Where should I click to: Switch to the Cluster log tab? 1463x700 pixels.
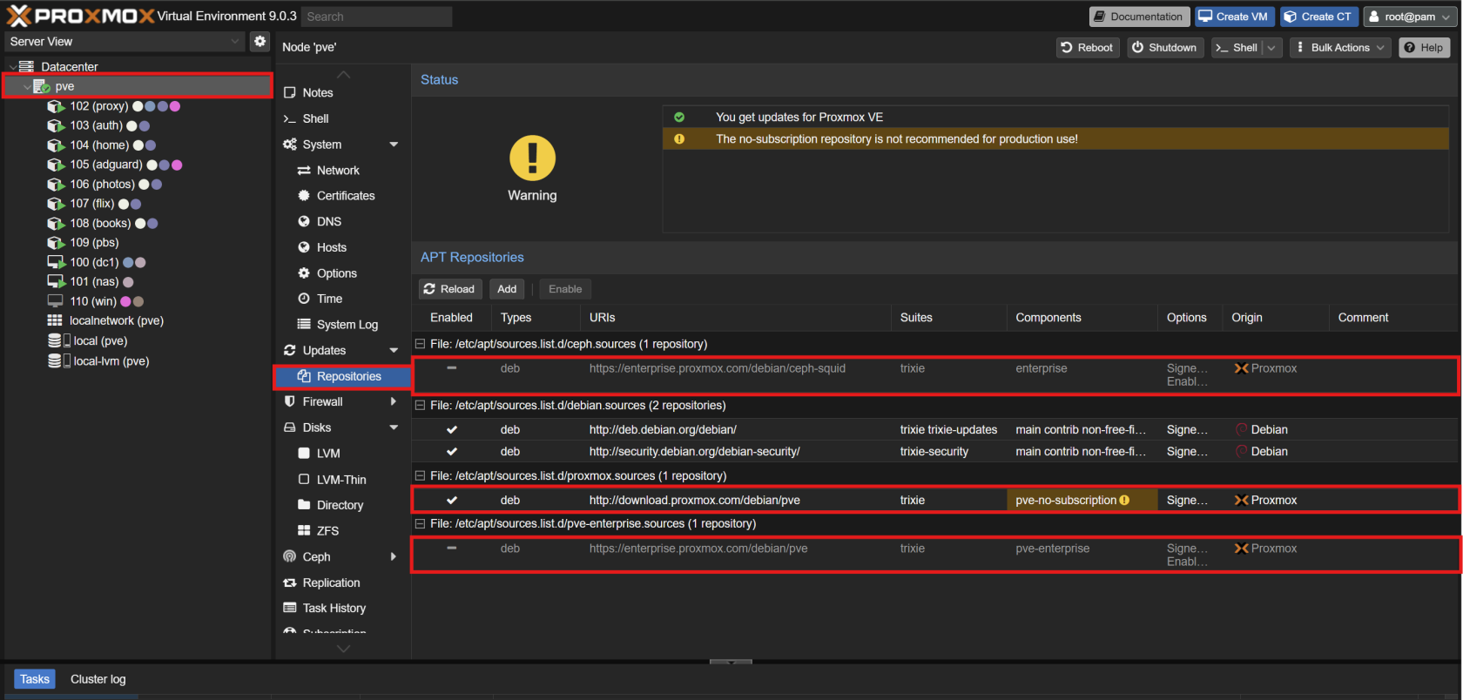pyautogui.click(x=98, y=679)
